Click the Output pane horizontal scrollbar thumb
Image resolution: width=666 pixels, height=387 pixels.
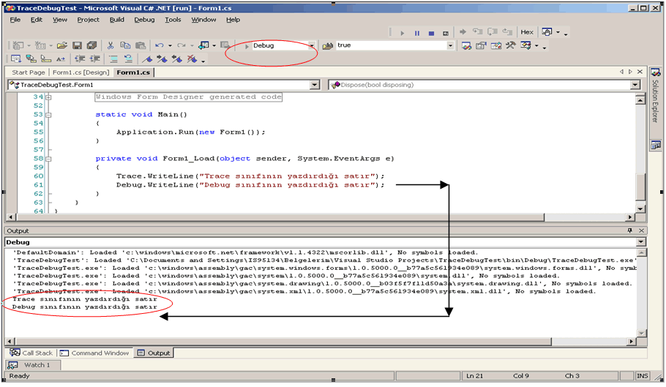[x=284, y=341]
